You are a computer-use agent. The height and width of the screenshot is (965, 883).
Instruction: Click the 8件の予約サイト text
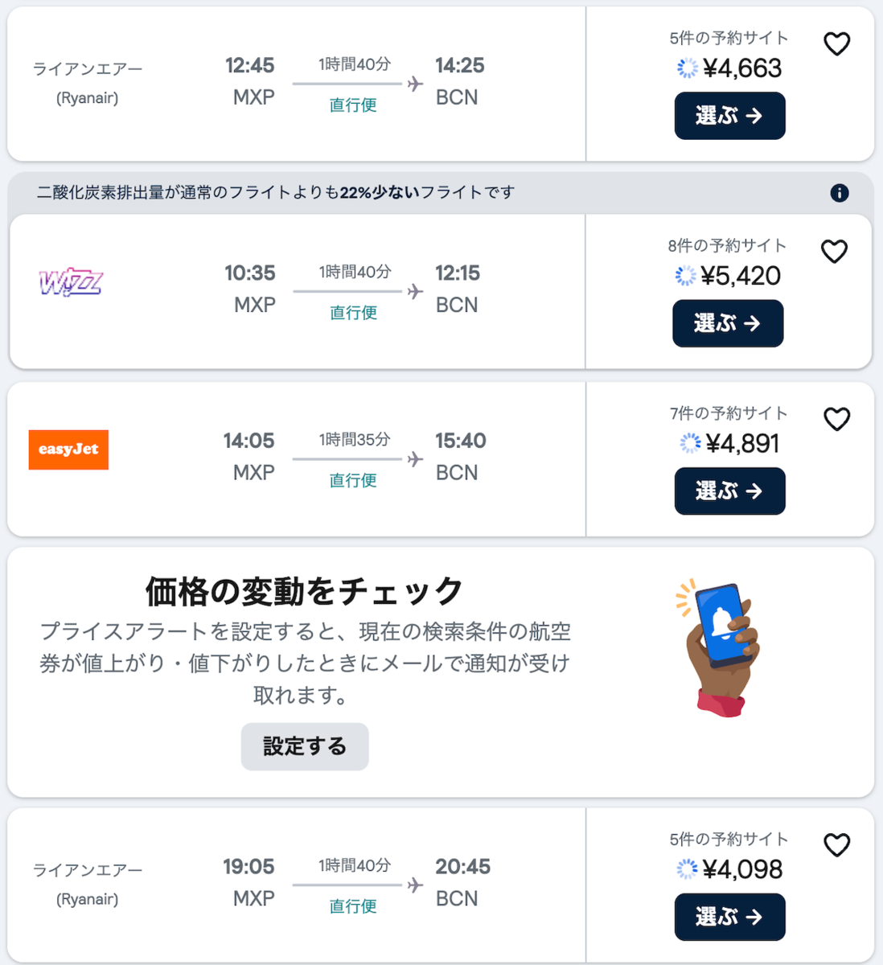click(x=727, y=246)
